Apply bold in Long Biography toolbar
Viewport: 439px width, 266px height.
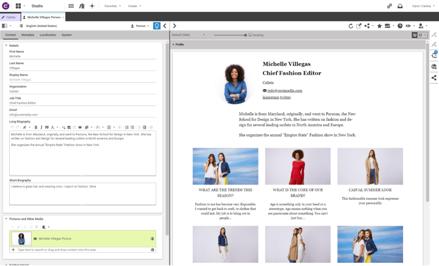pos(36,127)
